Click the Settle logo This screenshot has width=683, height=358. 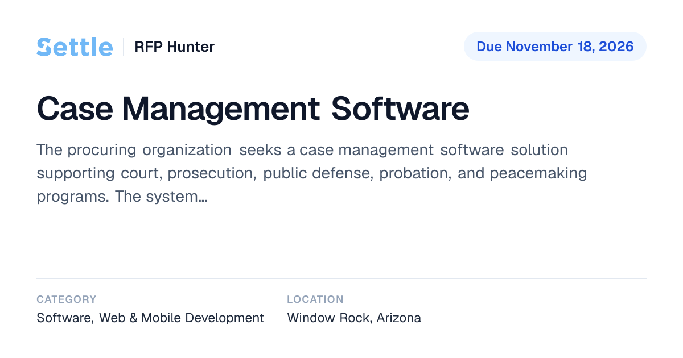[75, 47]
